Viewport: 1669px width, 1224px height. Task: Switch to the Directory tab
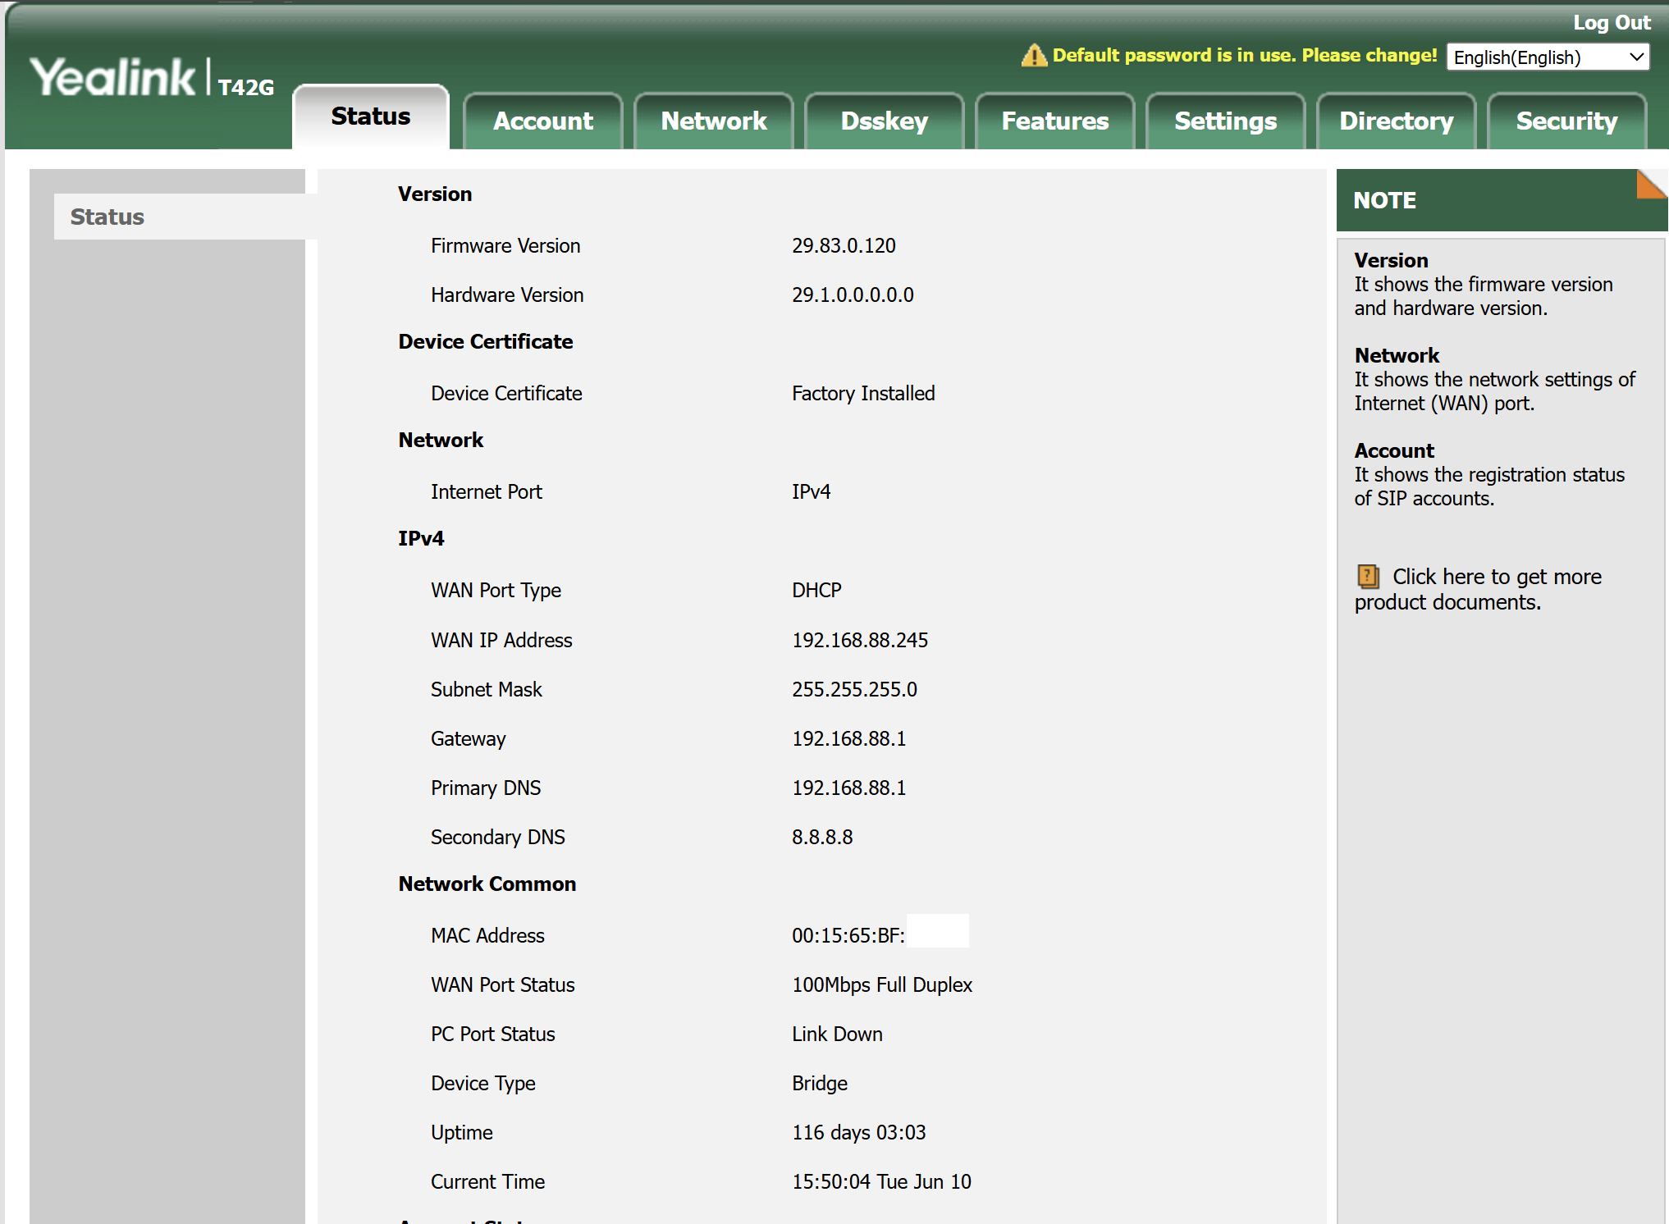1396,121
